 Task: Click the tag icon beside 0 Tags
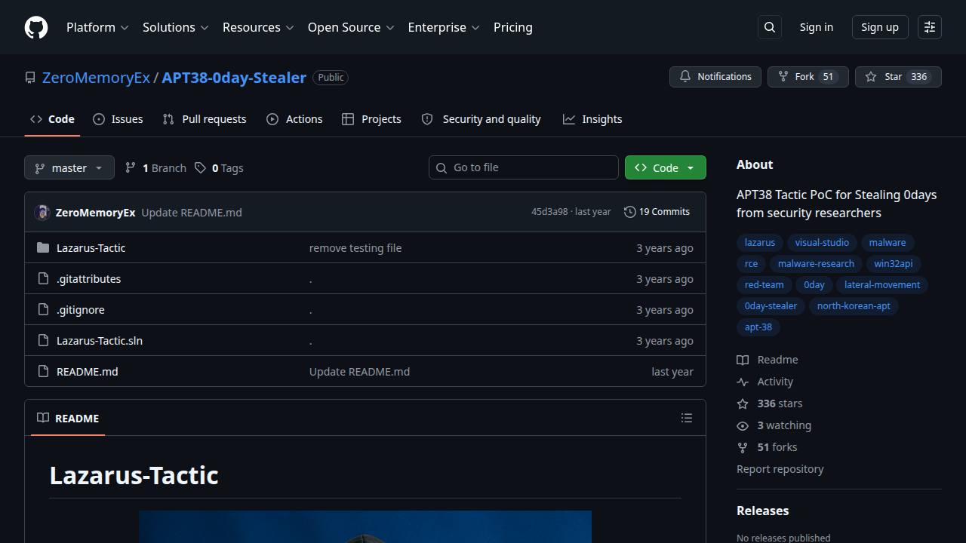[200, 167]
